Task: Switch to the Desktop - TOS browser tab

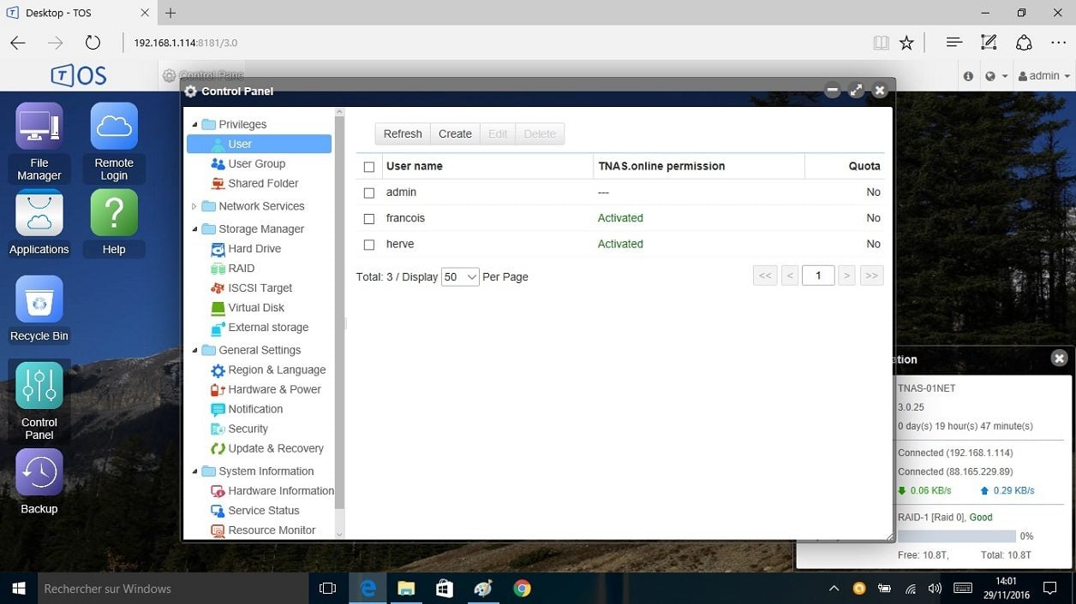Action: tap(79, 13)
